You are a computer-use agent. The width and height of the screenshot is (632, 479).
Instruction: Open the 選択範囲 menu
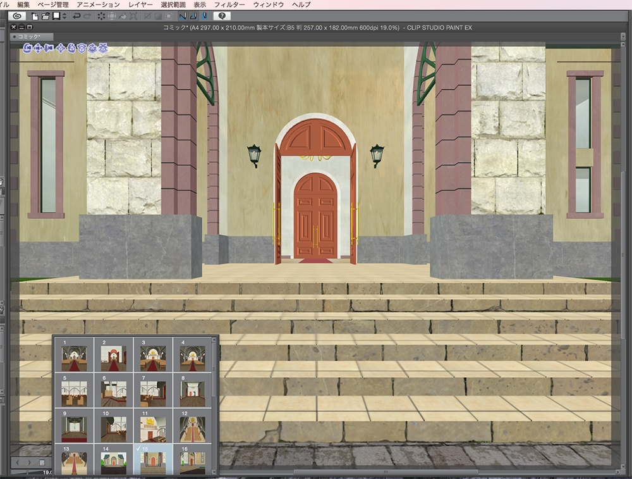click(x=173, y=4)
